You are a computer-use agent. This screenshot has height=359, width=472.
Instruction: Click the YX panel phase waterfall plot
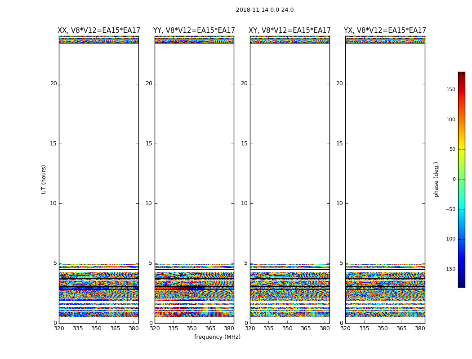click(x=385, y=179)
